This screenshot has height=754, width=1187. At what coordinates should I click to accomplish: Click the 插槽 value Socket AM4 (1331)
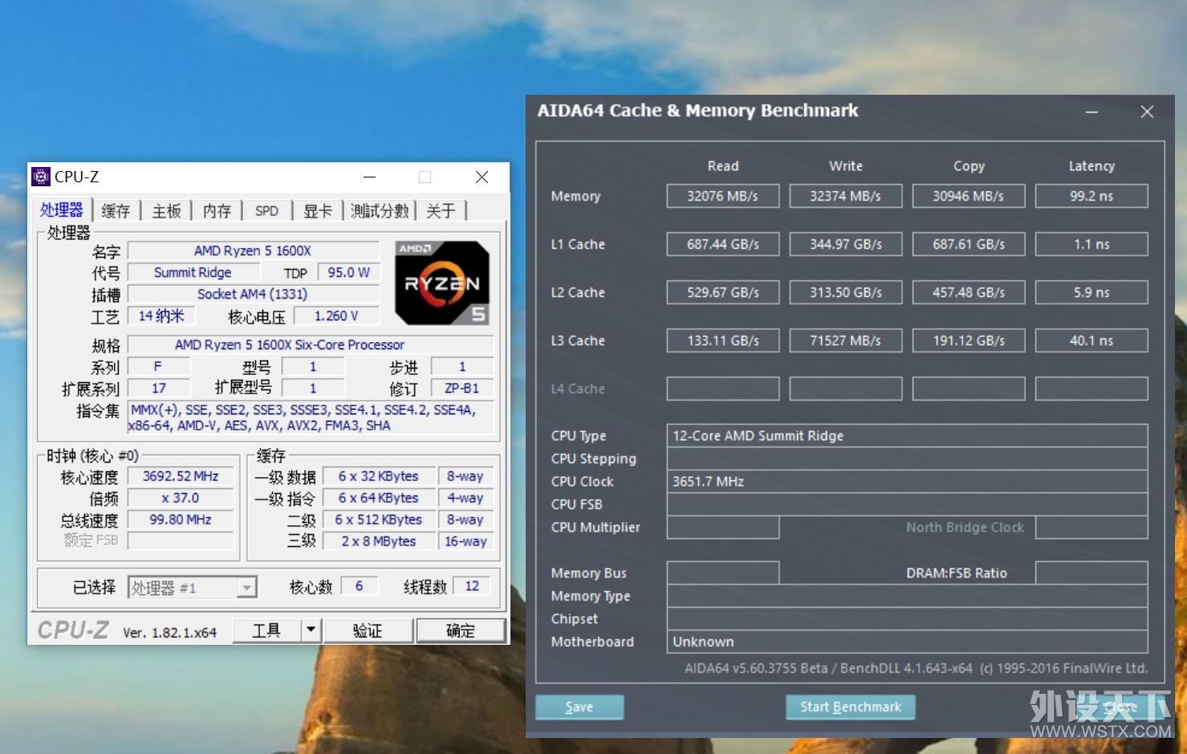(253, 294)
